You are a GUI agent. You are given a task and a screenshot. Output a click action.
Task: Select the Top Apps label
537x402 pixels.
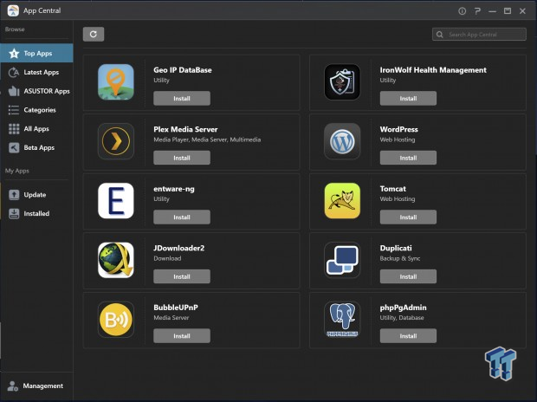37,54
